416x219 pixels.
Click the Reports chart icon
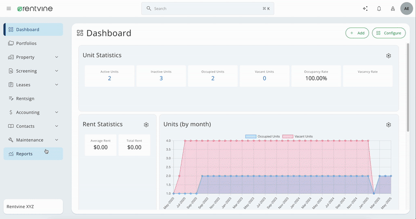(x=11, y=154)
